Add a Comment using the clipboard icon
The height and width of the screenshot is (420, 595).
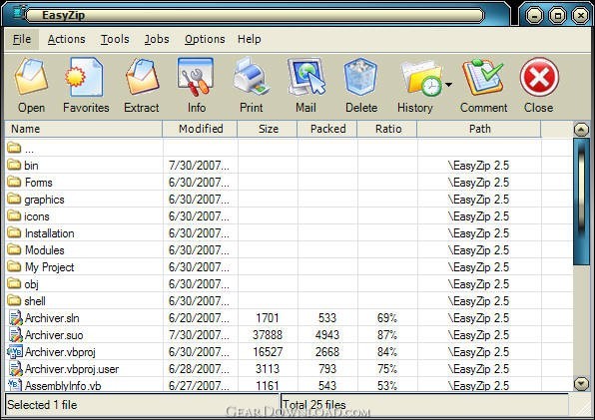[x=482, y=77]
